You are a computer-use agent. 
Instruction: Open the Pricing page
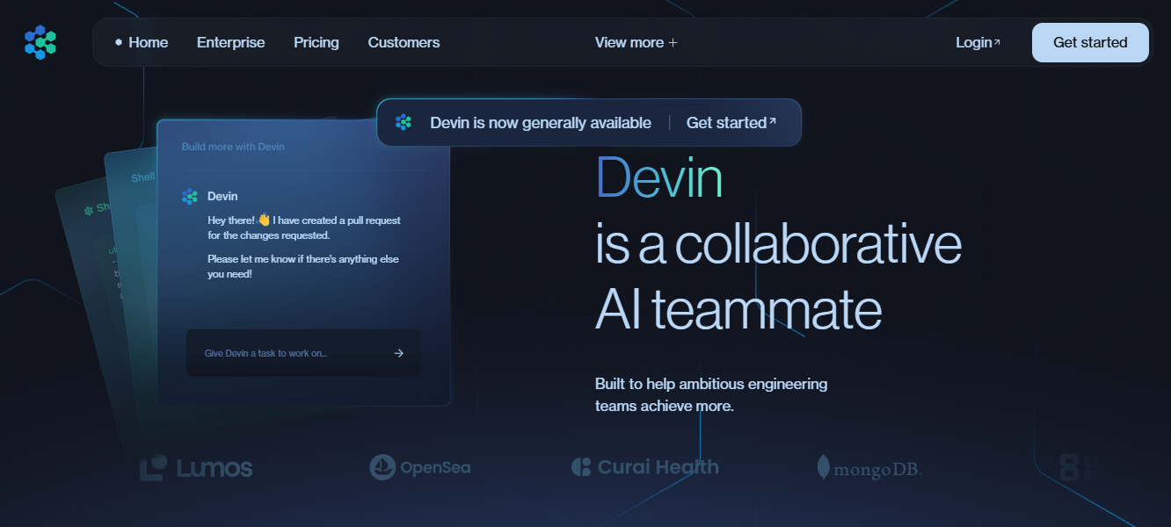[316, 42]
